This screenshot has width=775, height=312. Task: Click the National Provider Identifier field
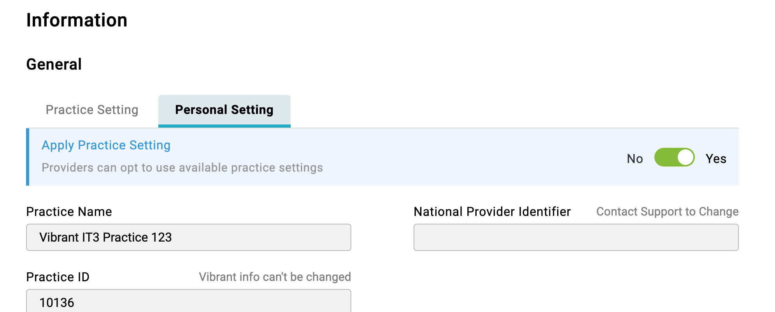(575, 237)
